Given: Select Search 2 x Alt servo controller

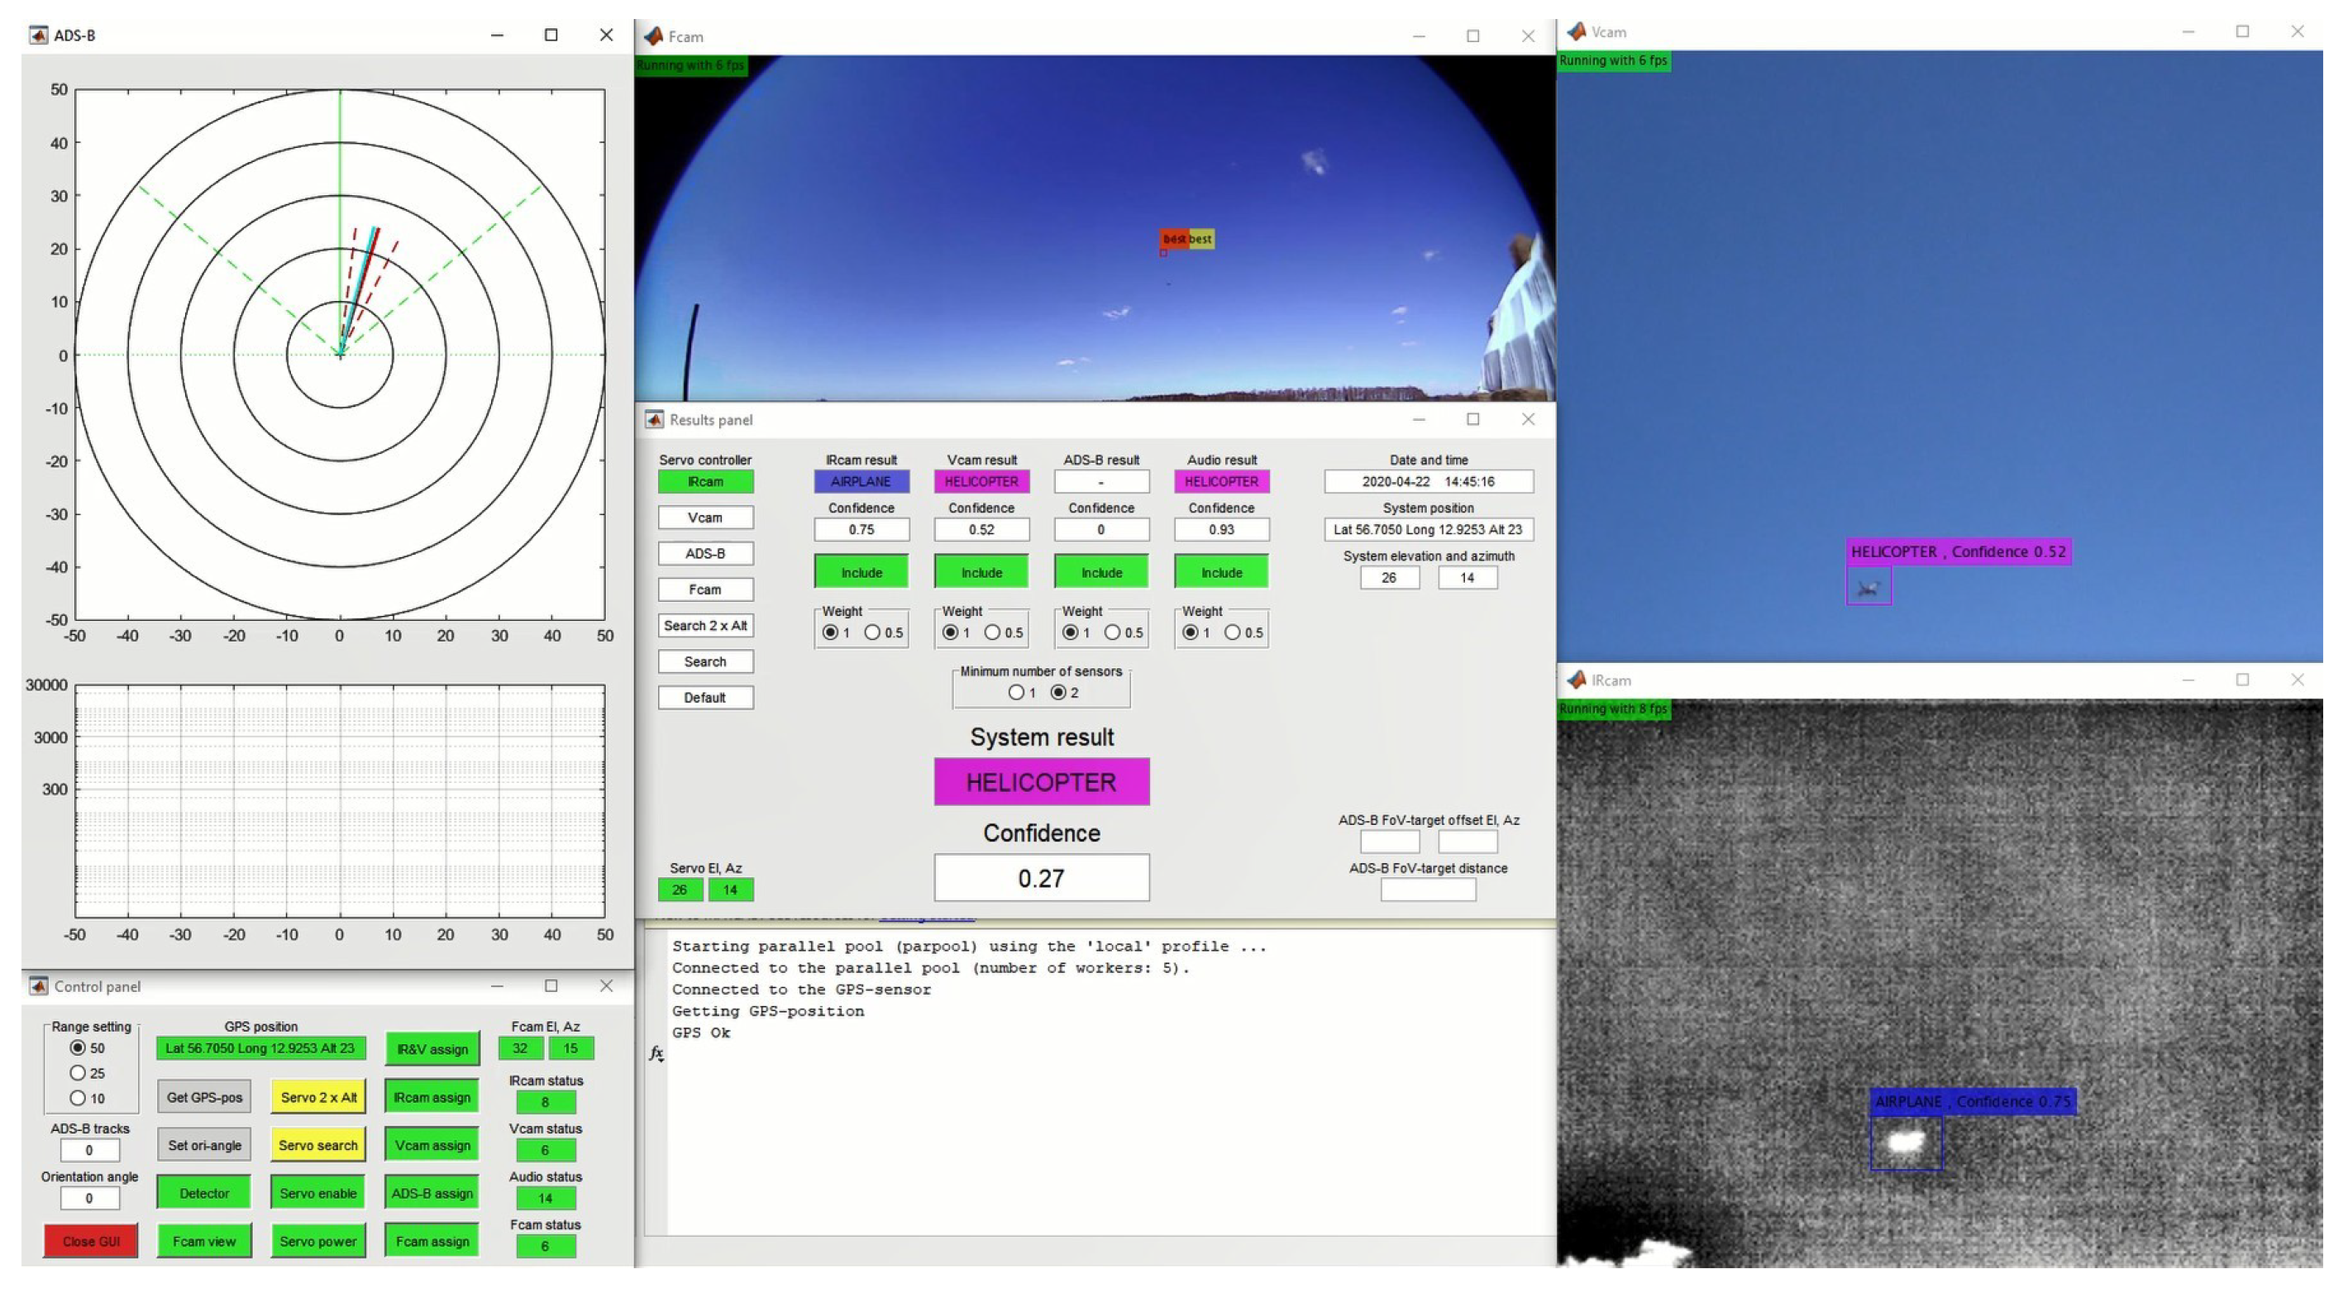Looking at the screenshot, I should pyautogui.click(x=704, y=626).
